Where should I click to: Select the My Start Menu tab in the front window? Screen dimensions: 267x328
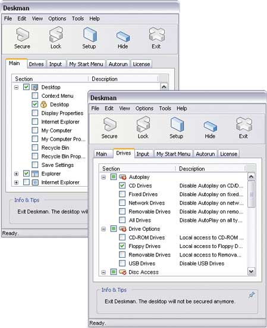pos(173,154)
